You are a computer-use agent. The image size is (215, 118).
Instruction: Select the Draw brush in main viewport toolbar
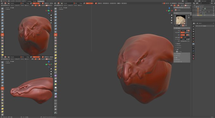click(56, 8)
